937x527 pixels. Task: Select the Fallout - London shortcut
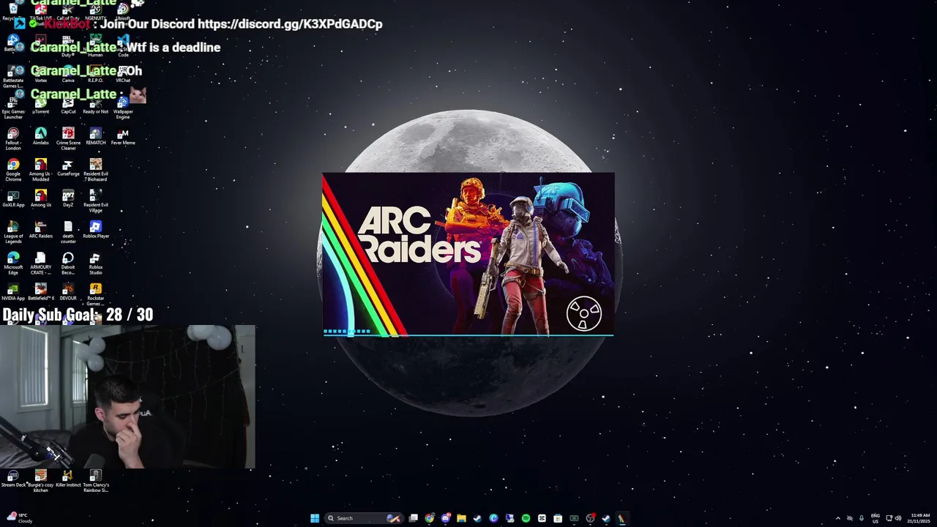tap(13, 139)
